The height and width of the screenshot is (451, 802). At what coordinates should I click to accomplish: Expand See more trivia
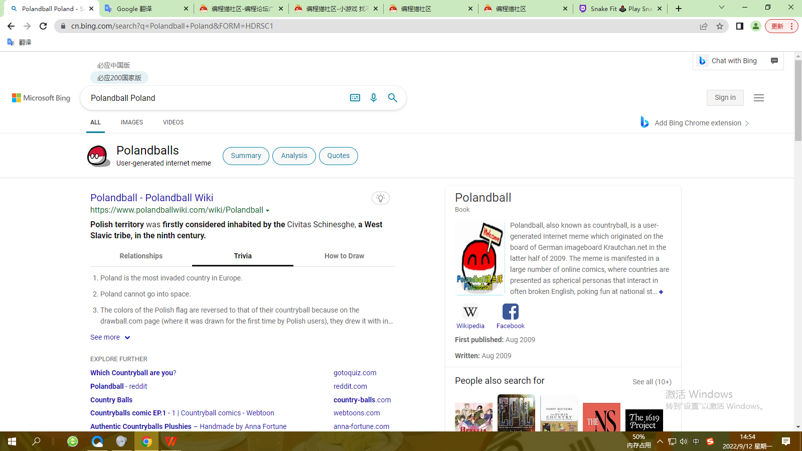(x=110, y=338)
